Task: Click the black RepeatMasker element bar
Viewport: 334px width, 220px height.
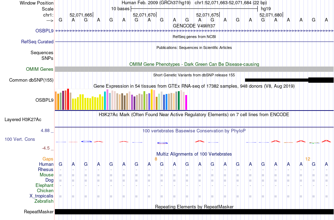Action: click(194, 212)
